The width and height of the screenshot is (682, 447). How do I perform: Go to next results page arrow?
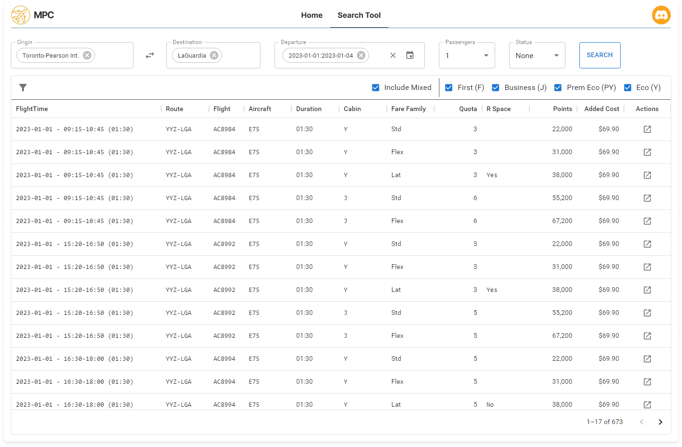pyautogui.click(x=660, y=422)
